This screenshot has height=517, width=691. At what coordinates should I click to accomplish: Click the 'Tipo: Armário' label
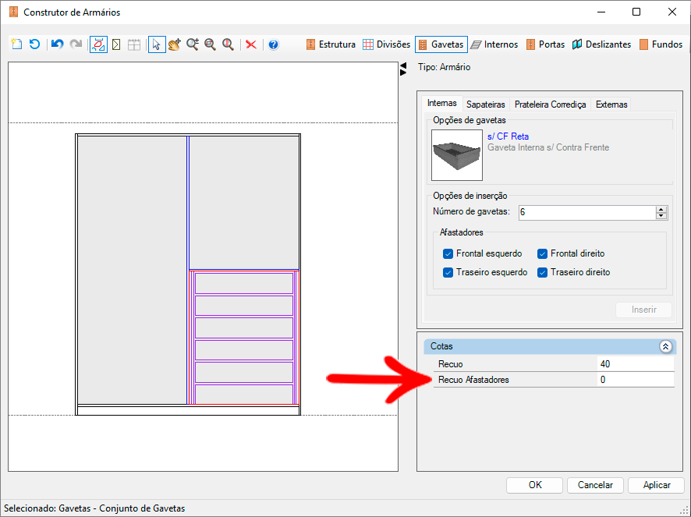coord(445,67)
